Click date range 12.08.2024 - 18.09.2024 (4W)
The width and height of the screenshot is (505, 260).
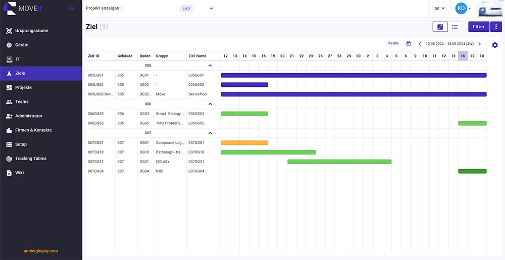449,44
